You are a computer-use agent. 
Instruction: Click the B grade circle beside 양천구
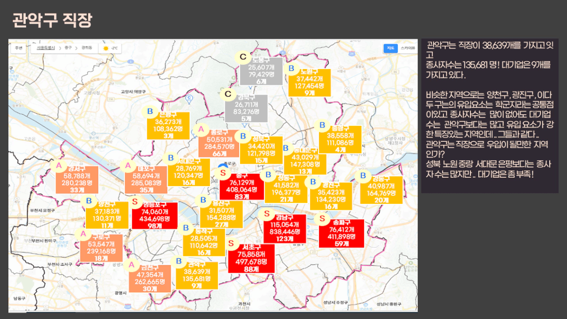(89, 201)
